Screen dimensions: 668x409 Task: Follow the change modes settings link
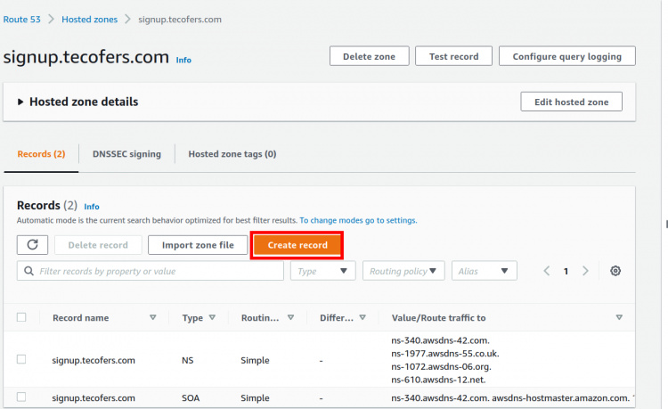(x=358, y=220)
